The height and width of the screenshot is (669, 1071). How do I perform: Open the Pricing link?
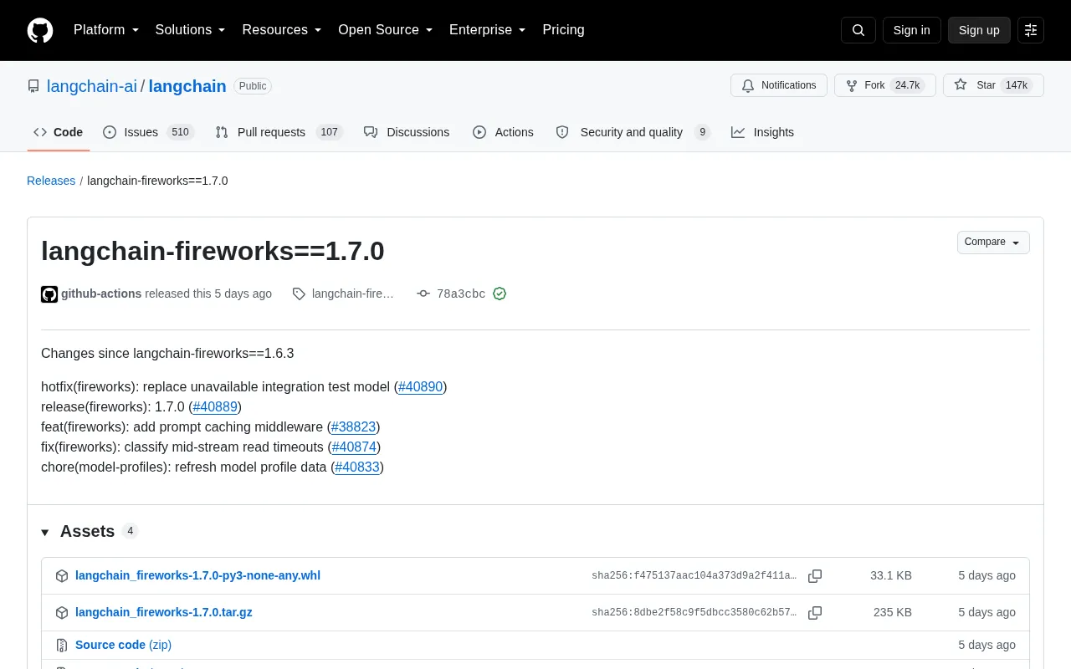[563, 30]
